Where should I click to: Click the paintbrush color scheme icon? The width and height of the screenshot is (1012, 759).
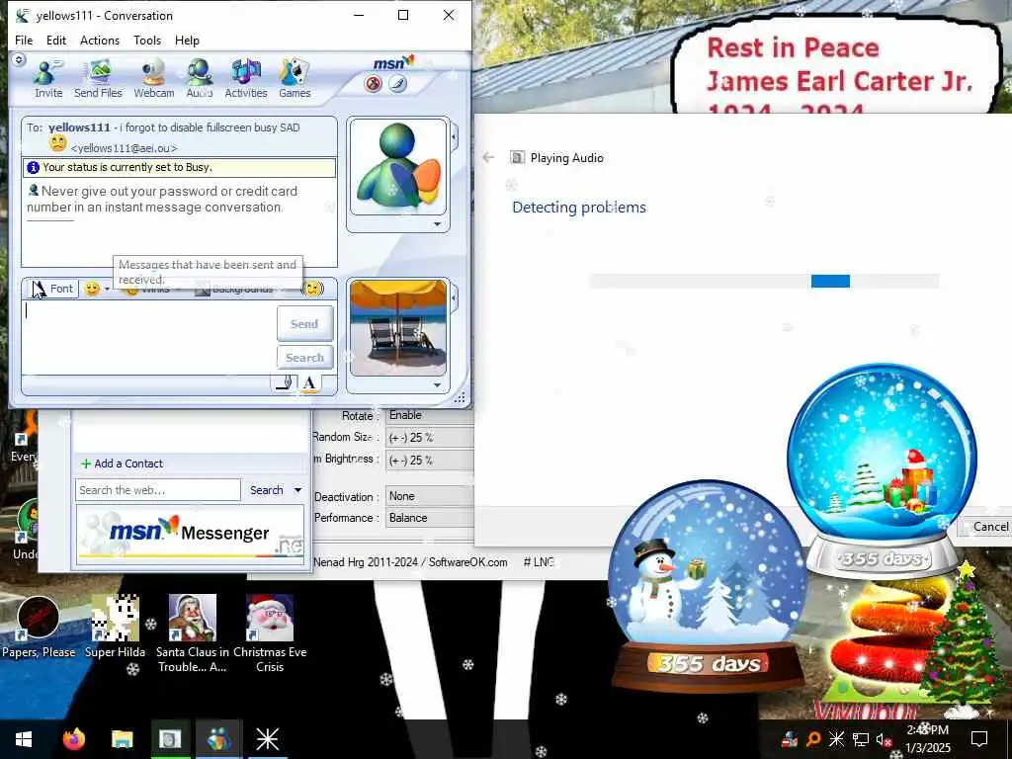click(x=397, y=83)
